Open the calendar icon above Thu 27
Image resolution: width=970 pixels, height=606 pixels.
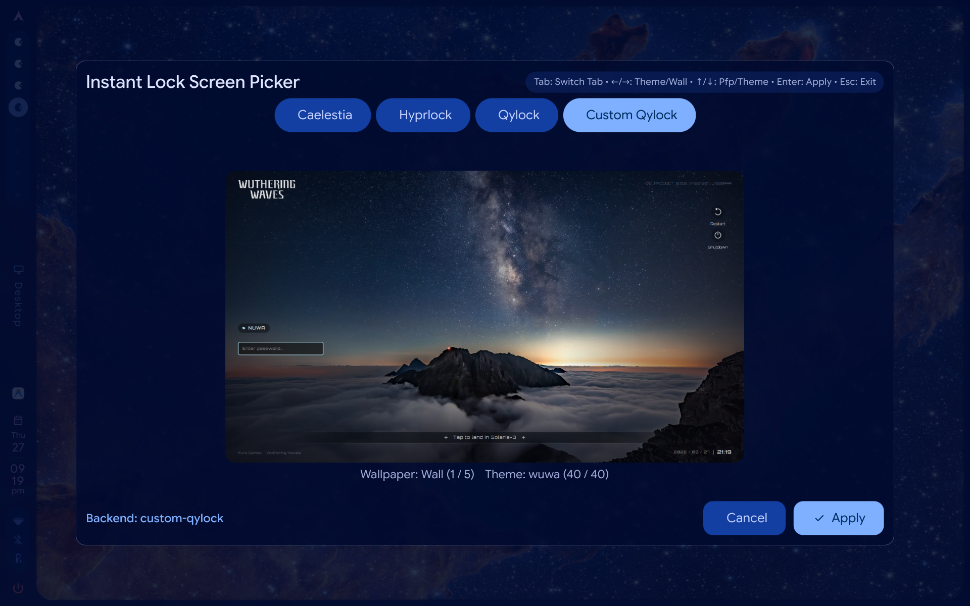click(18, 421)
